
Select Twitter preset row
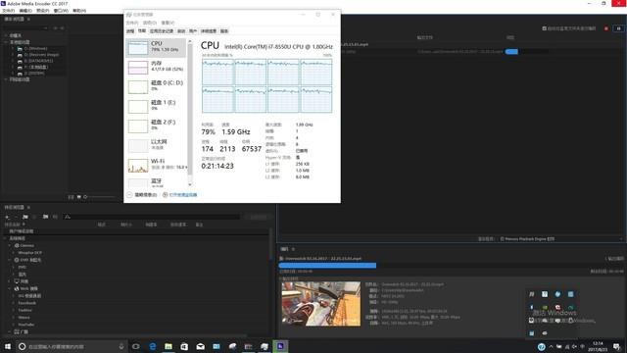tap(24, 310)
